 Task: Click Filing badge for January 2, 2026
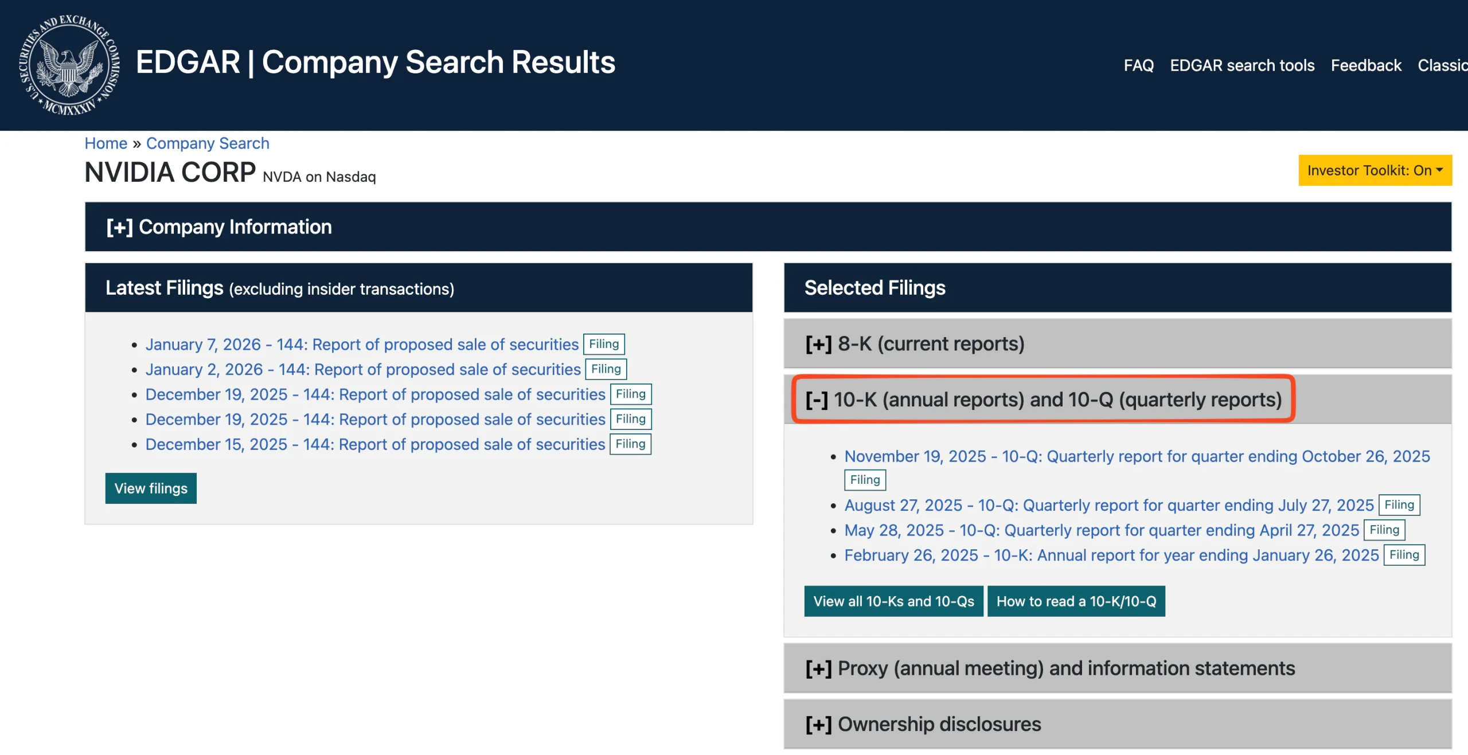(606, 369)
